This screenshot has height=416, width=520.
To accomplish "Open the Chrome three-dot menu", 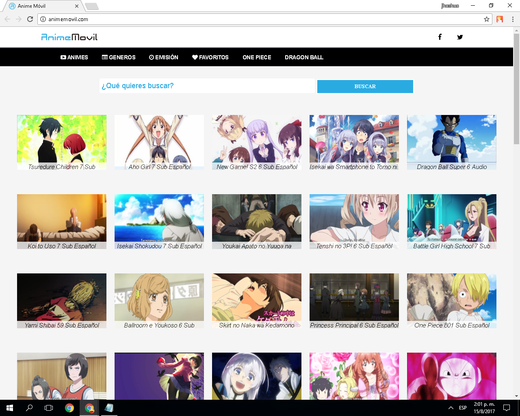I will [513, 19].
